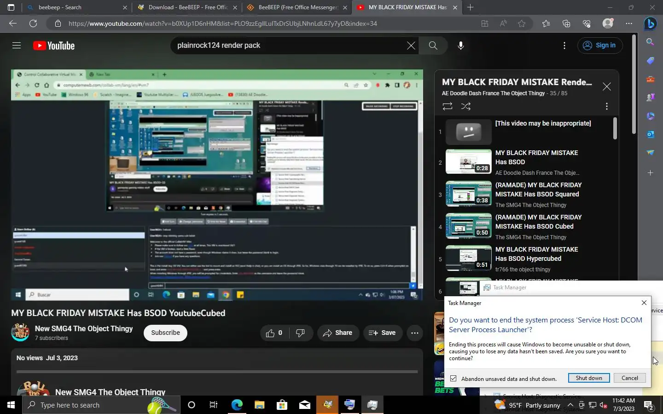Screen dimensions: 663x414
Task: Show hidden system tray icons
Action: tap(570, 405)
